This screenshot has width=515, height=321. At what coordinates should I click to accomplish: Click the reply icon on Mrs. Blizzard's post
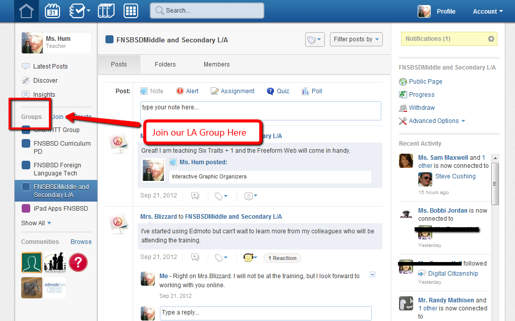(x=195, y=258)
